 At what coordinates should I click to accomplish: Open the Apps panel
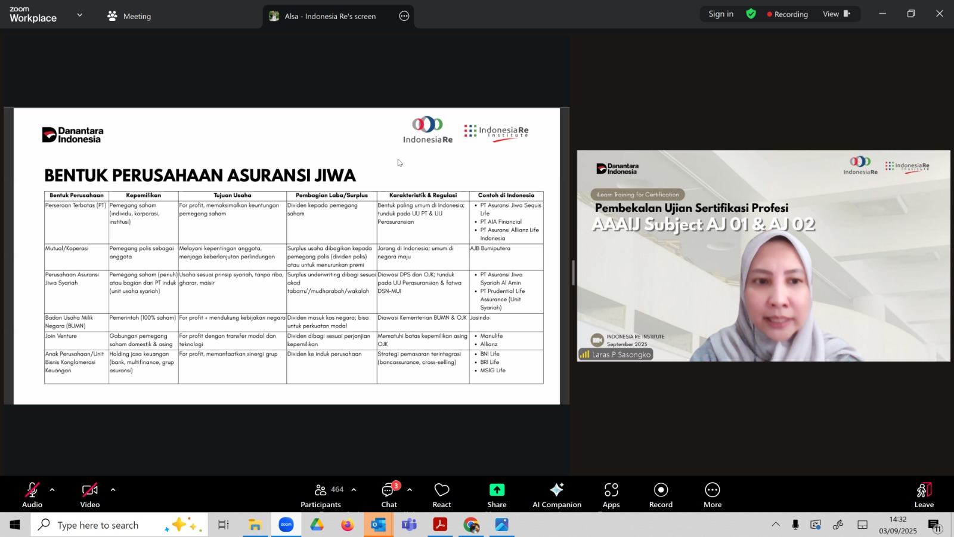tap(611, 495)
